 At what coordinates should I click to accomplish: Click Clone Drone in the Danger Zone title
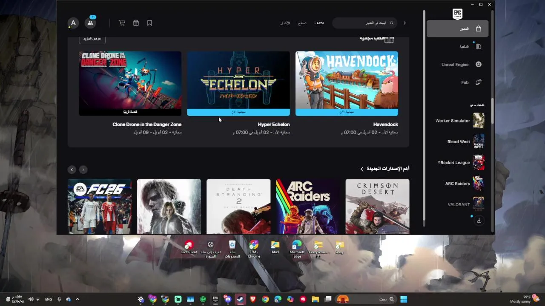pyautogui.click(x=147, y=125)
